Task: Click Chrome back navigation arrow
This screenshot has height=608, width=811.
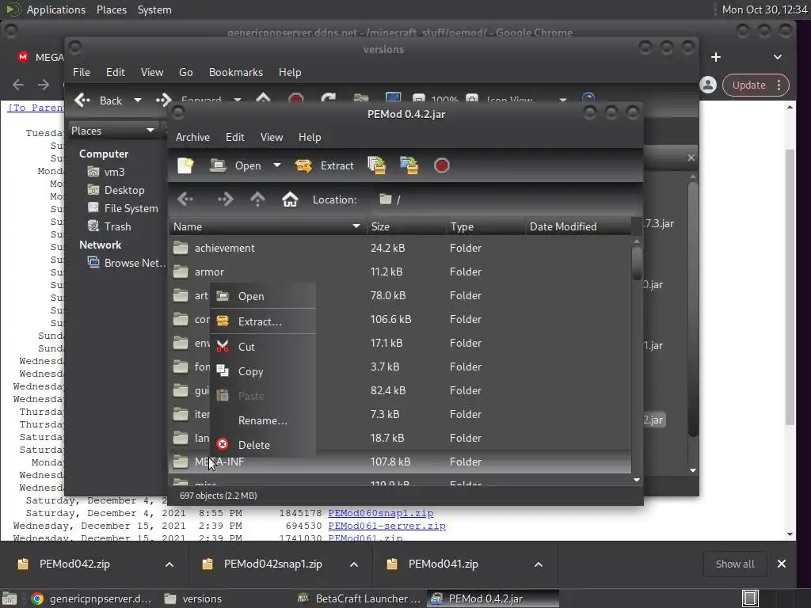Action: [18, 85]
